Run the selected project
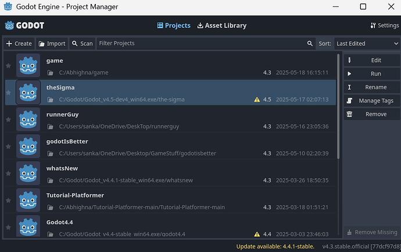 (372, 74)
